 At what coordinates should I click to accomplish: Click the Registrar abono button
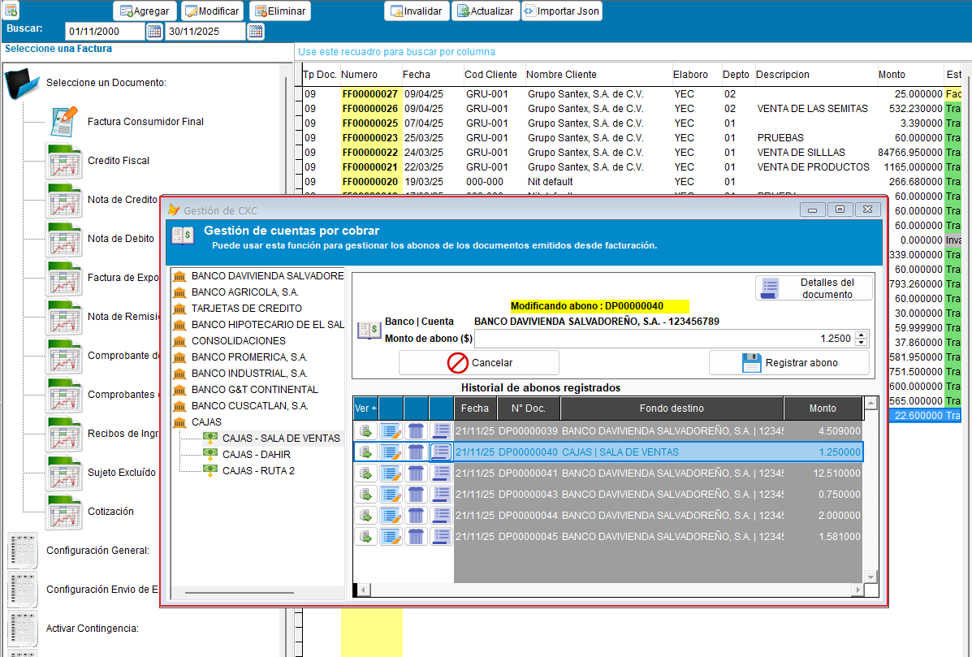tap(789, 362)
